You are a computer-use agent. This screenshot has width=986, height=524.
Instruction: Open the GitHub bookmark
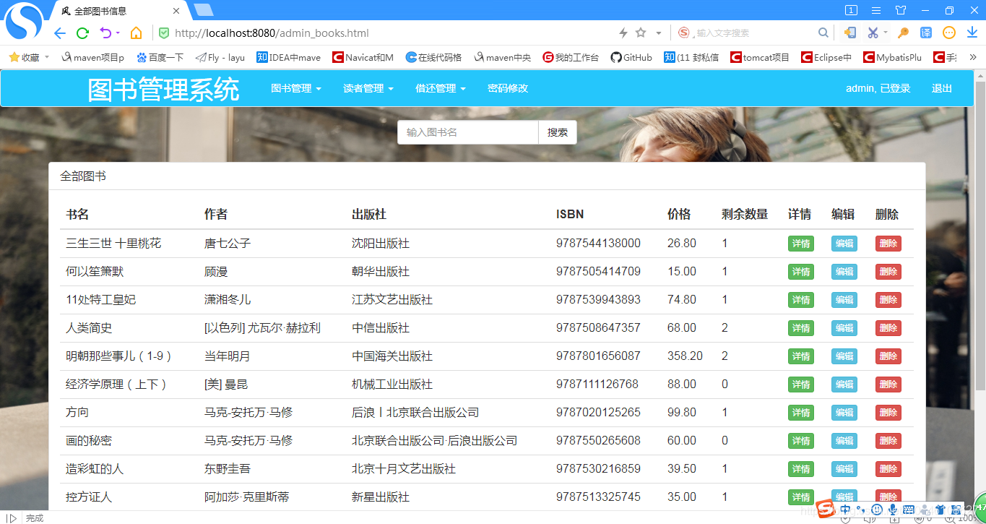(631, 57)
